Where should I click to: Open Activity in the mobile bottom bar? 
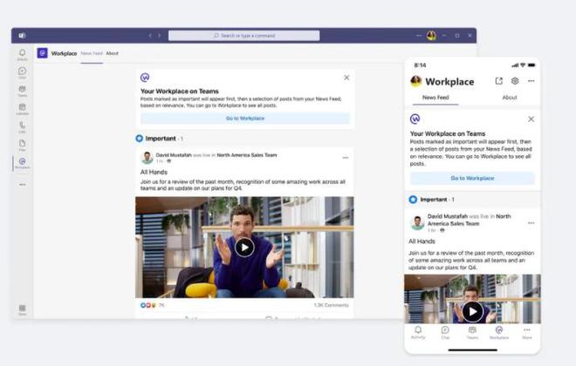[x=418, y=333]
